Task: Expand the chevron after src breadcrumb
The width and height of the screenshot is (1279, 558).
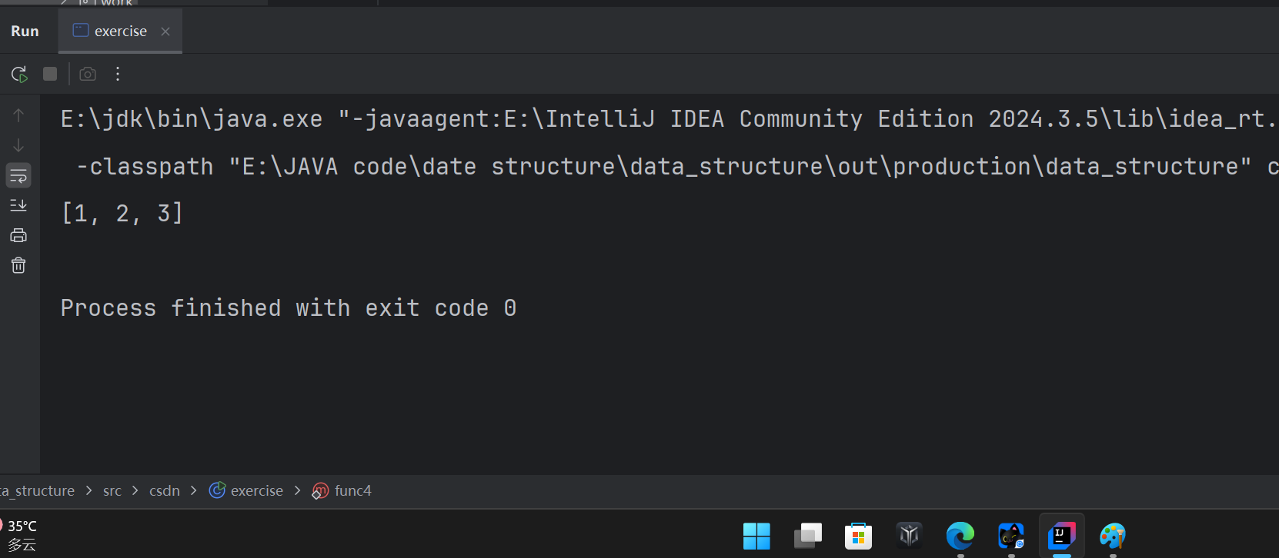Action: (135, 490)
